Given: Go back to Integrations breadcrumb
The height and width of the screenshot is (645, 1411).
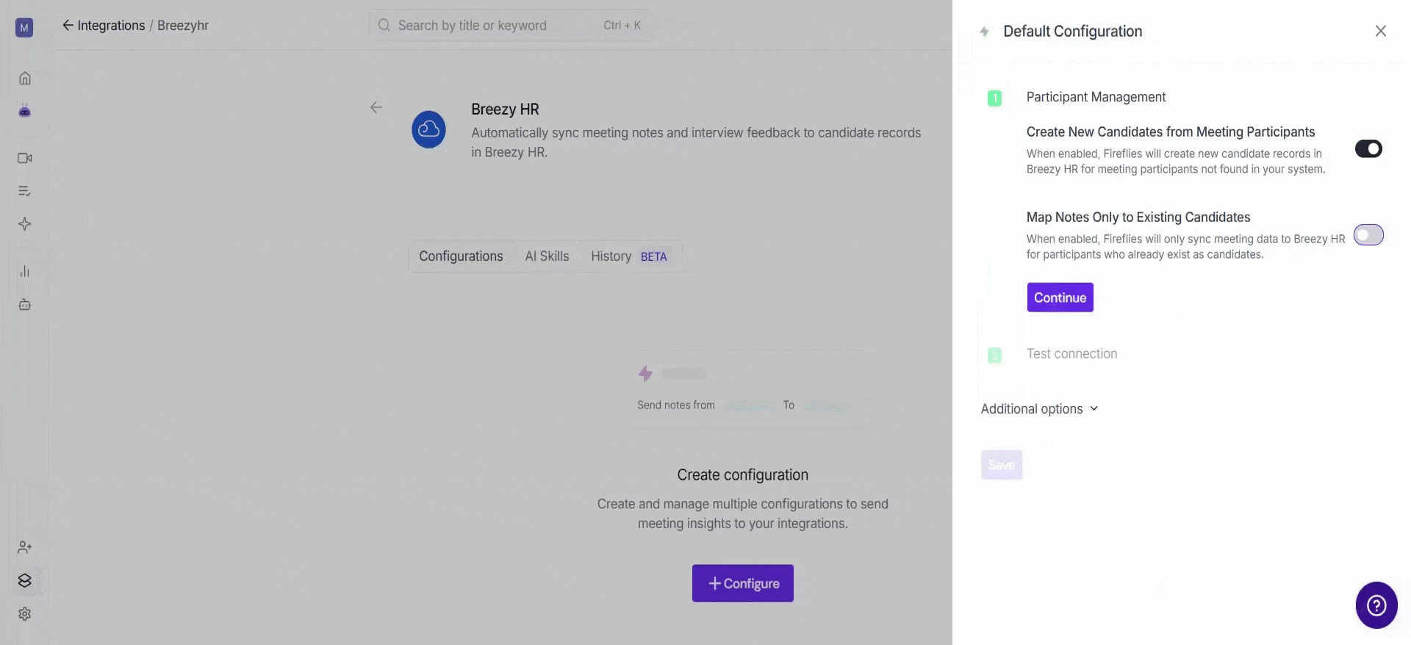Looking at the screenshot, I should [x=104, y=26].
